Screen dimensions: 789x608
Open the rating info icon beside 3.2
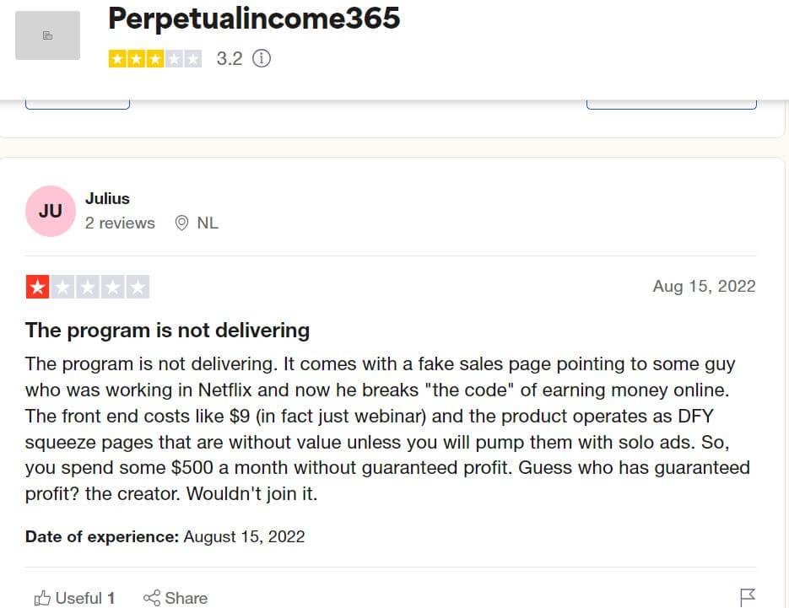click(261, 58)
